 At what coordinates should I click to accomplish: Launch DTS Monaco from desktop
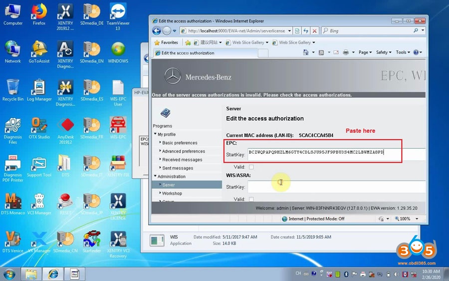12,204
